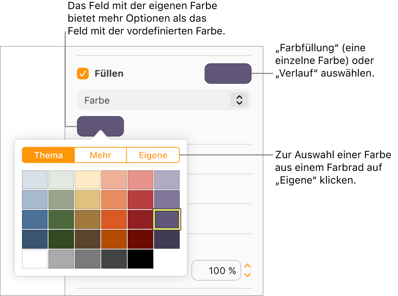
Task: Open the Eigene color options
Action: (153, 155)
